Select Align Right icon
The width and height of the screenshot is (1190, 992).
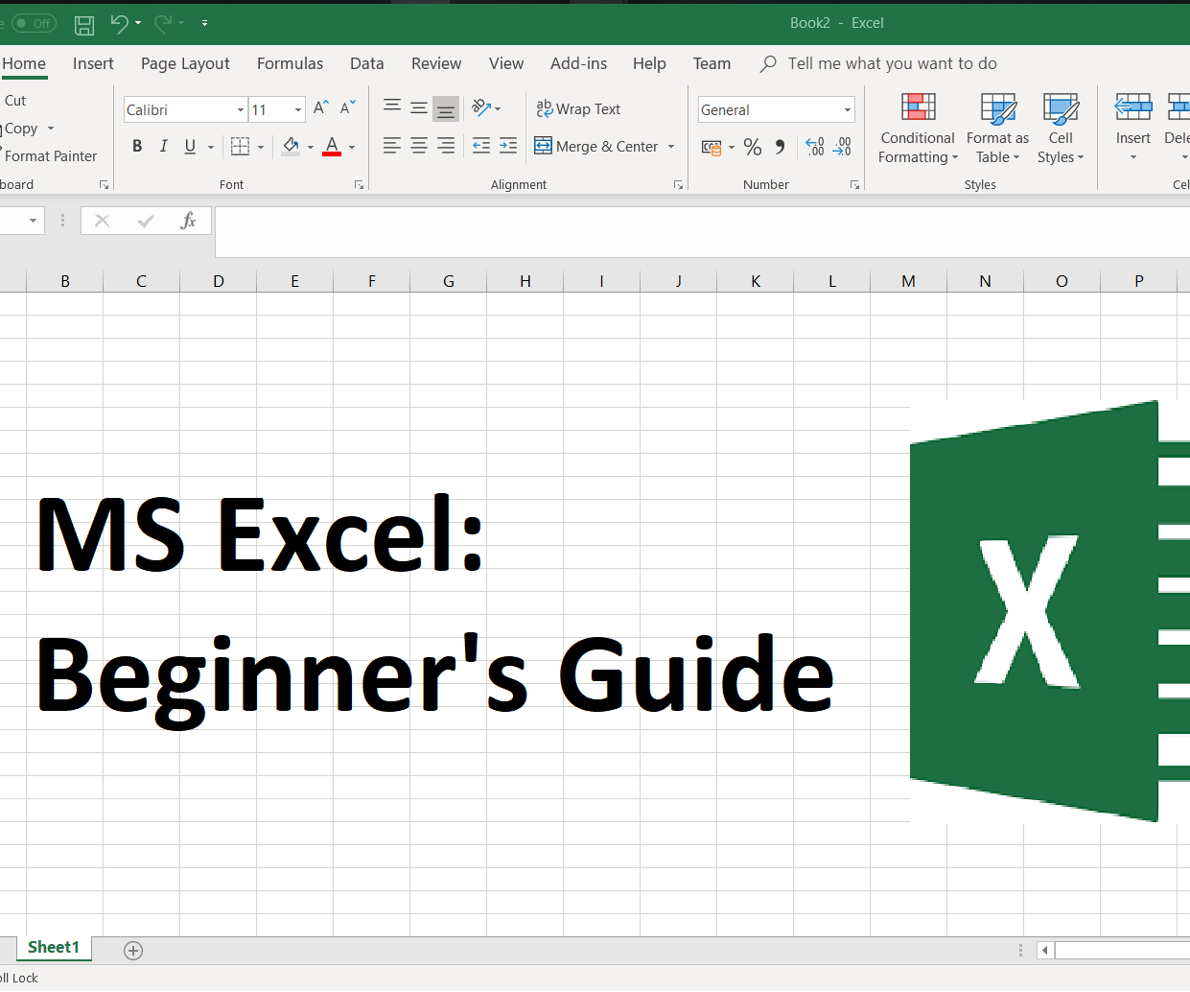tap(446, 146)
